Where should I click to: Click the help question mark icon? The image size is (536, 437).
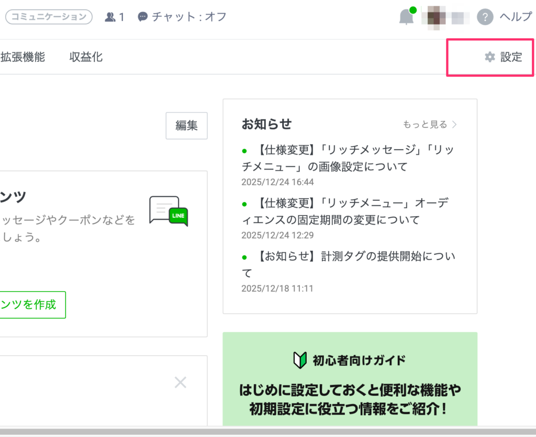click(x=485, y=17)
